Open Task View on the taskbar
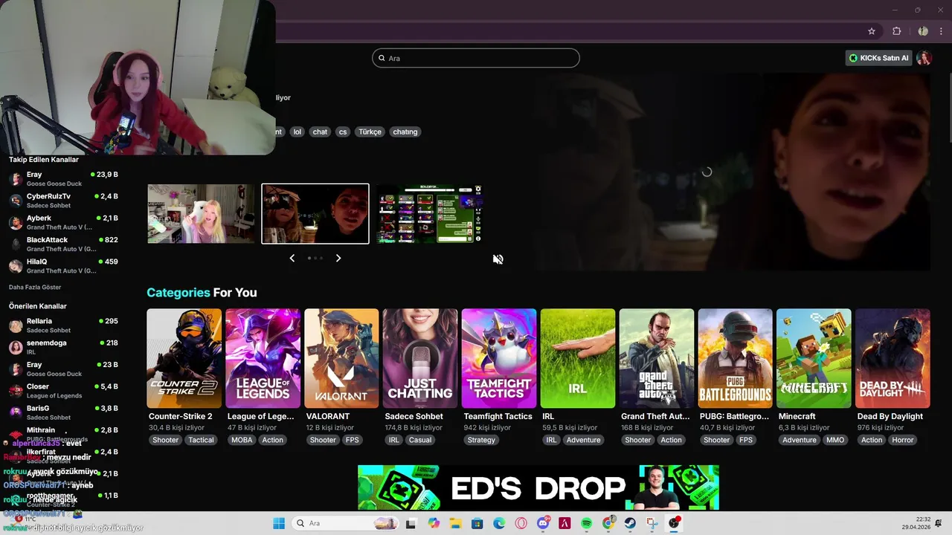 (411, 524)
